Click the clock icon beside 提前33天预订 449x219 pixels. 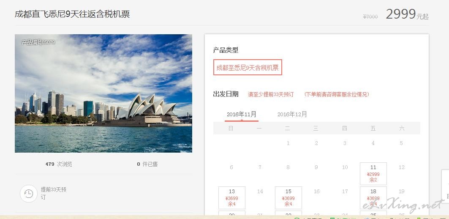tap(28, 194)
